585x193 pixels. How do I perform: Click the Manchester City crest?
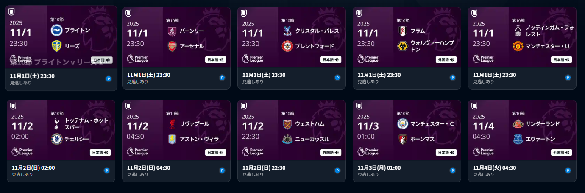click(403, 124)
